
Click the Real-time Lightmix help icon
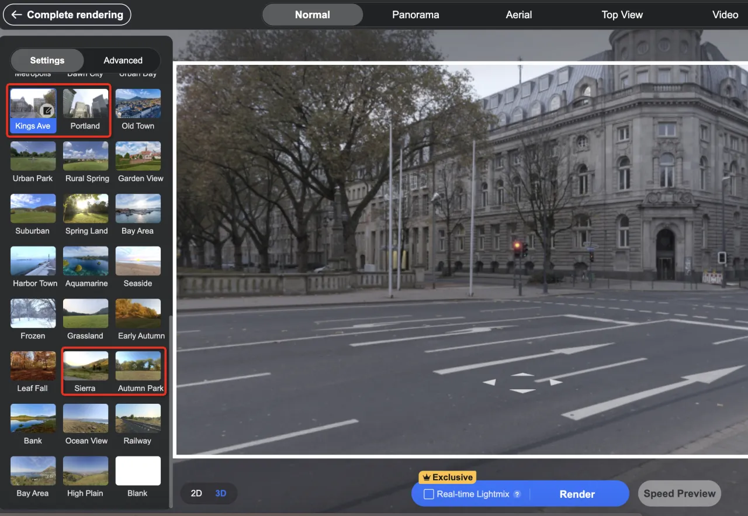coord(517,494)
